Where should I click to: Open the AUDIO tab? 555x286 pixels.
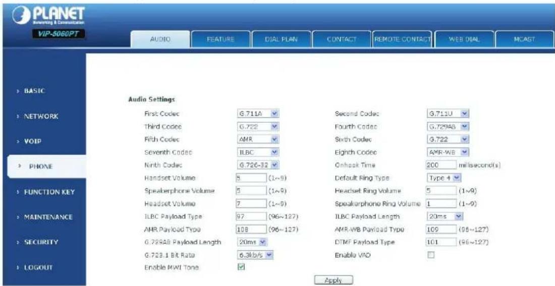tap(160, 39)
